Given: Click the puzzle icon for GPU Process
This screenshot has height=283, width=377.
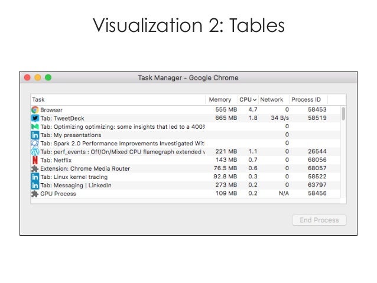Looking at the screenshot, I should coord(35,194).
